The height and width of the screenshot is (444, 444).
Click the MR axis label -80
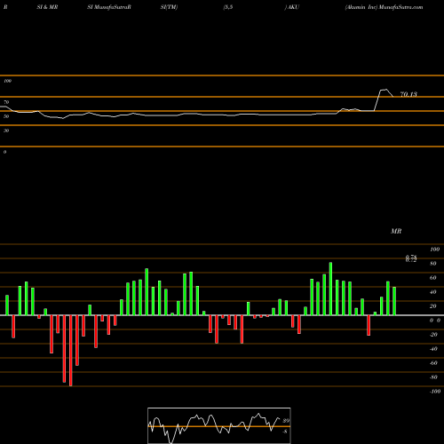[x=433, y=377]
